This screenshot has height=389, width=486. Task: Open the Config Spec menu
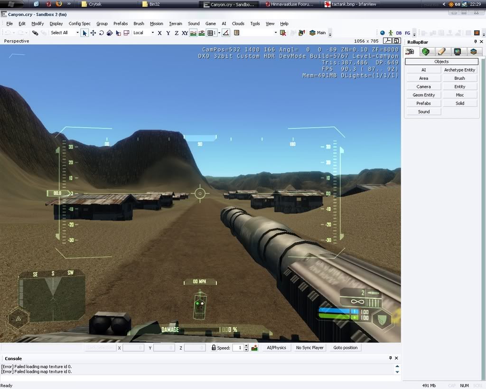pyautogui.click(x=80, y=24)
